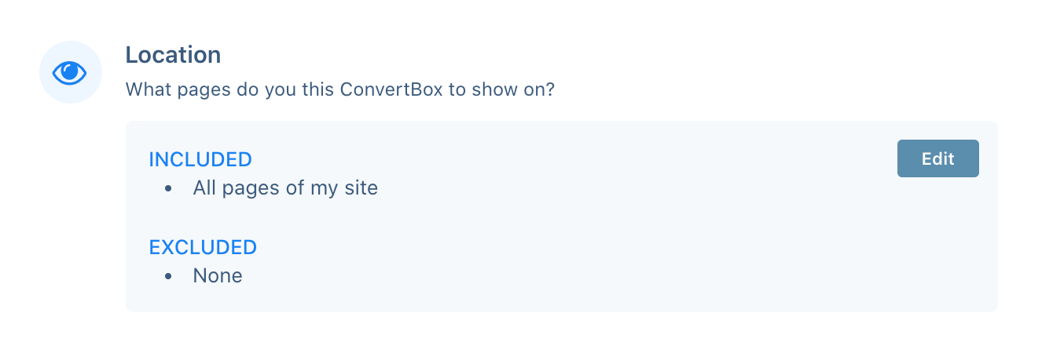1053x364 pixels.
Task: Click the word 'Edit' on the grey-blue button
Action: 937,158
